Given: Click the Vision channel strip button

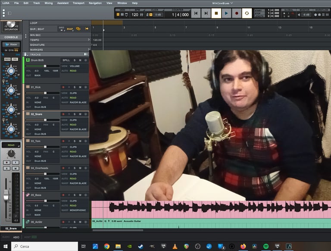Looking at the screenshot, I should point(11,44).
